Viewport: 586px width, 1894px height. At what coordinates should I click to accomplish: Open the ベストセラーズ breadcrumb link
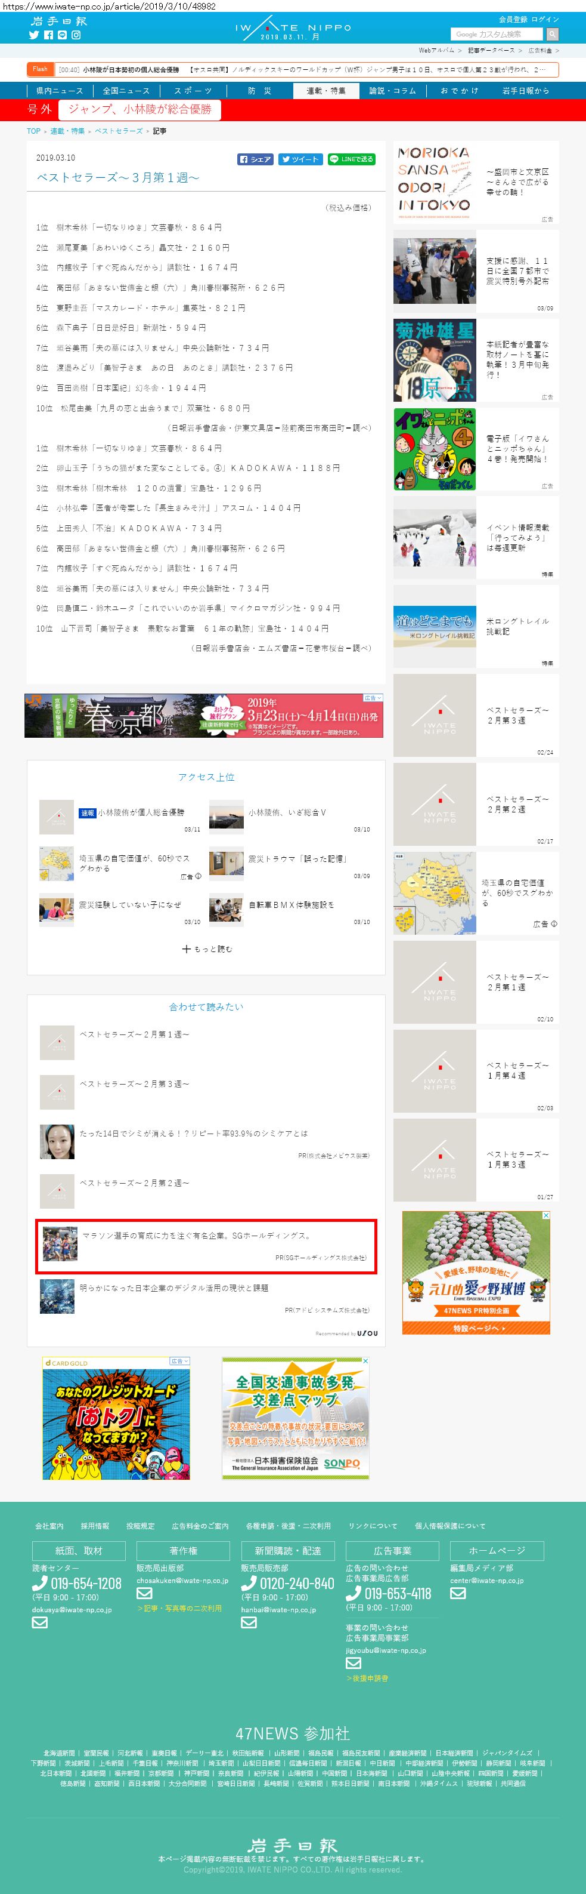click(119, 131)
